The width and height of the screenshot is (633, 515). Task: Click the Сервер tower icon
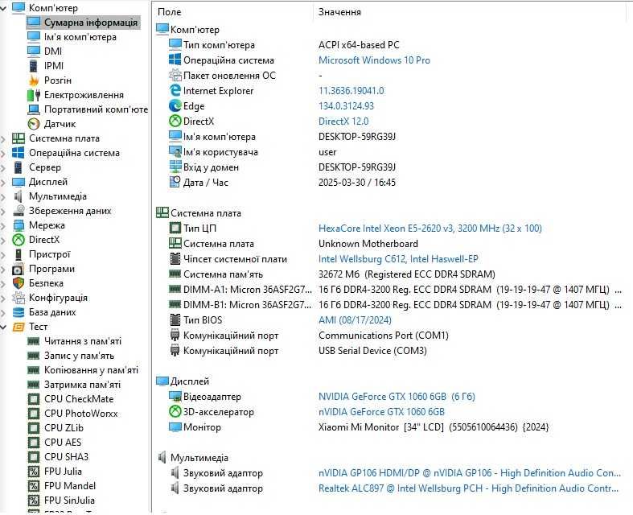point(18,167)
